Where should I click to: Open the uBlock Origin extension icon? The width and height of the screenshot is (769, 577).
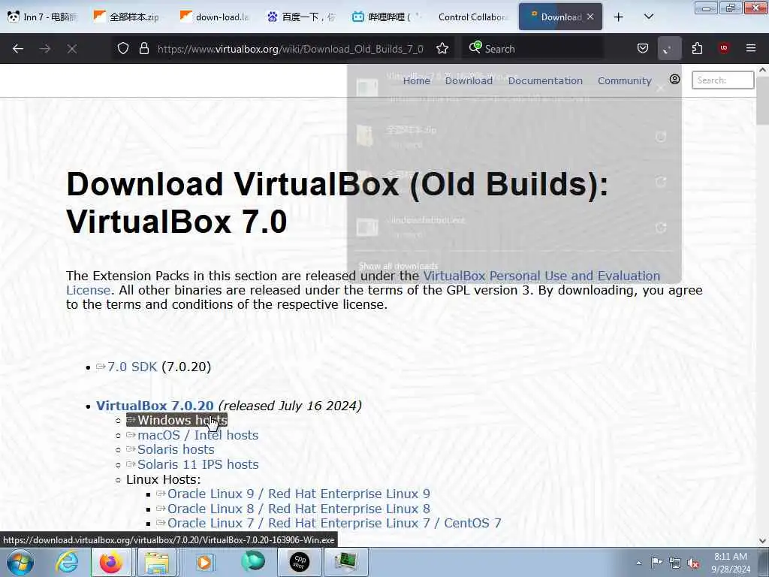pos(724,48)
